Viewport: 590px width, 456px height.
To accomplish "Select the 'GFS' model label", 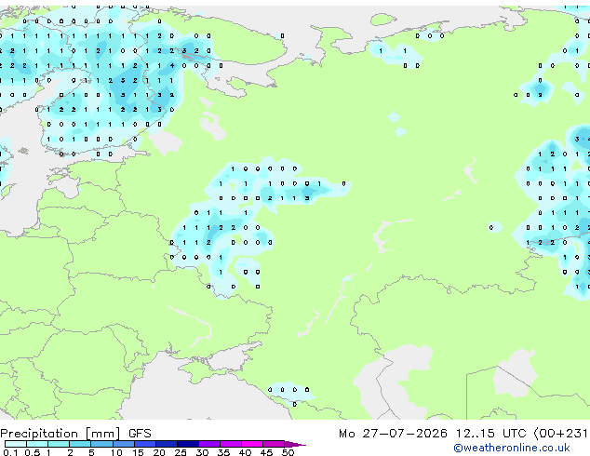I will [140, 434].
